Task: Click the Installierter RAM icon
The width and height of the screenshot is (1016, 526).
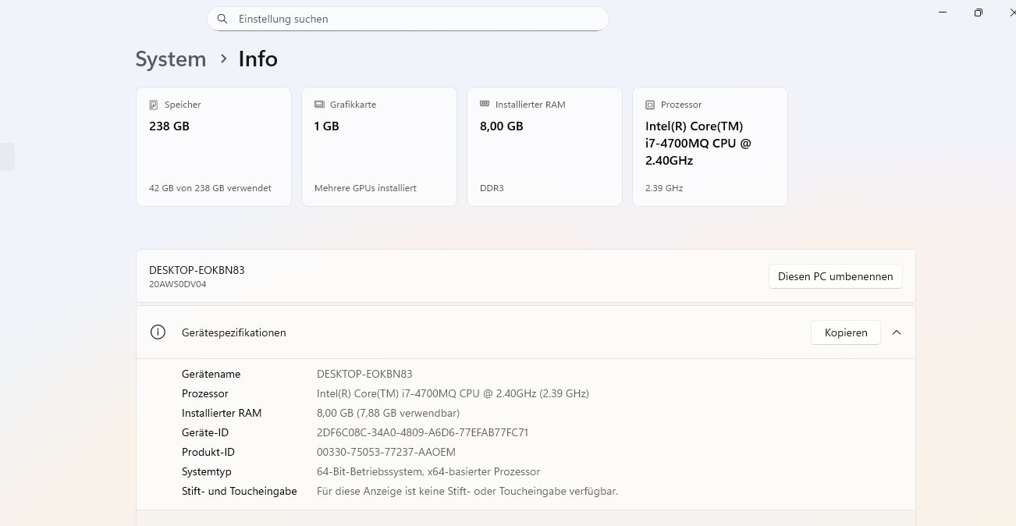Action: 485,104
